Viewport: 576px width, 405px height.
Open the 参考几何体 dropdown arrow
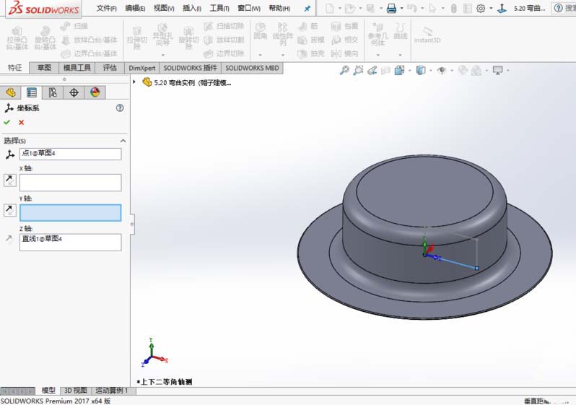pyautogui.click(x=378, y=55)
